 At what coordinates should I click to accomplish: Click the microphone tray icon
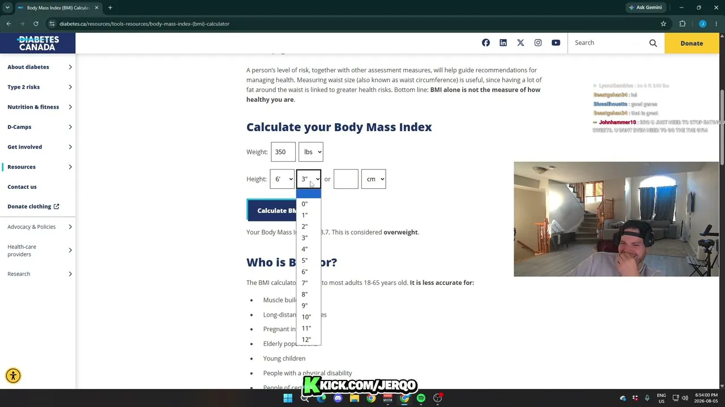coord(647,398)
